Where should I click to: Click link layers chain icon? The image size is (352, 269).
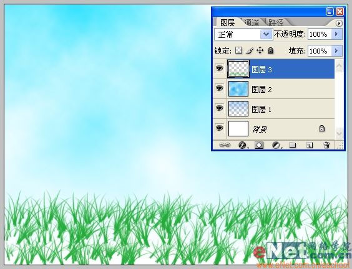click(225, 145)
